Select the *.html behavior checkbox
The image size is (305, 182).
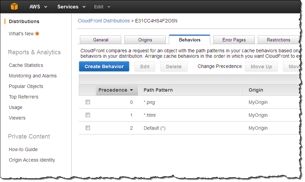pos(88,115)
